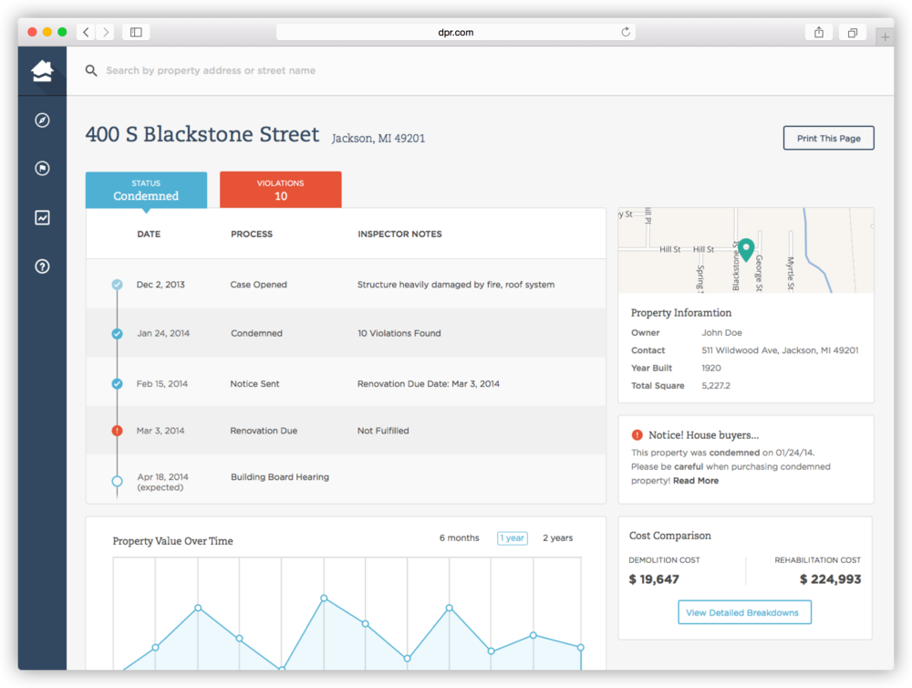
Task: Click the owner name John Doe
Action: [x=721, y=333]
